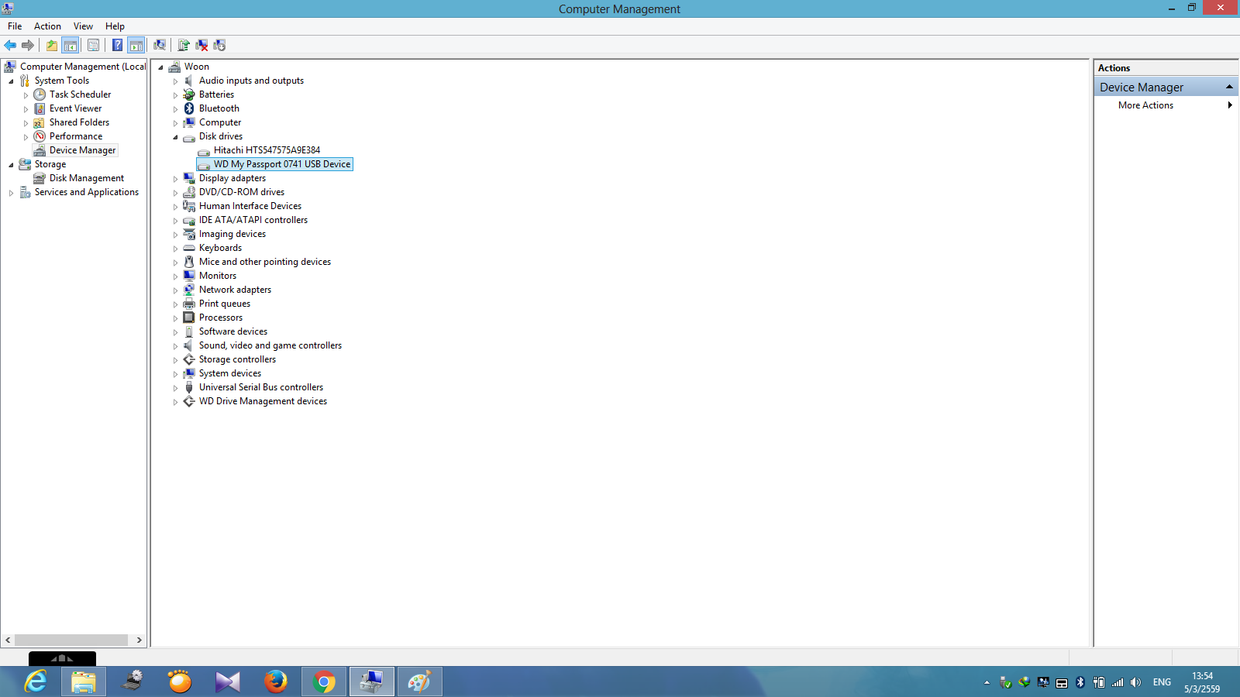Click left pane scrollbar right arrow
The height and width of the screenshot is (697, 1240).
click(139, 640)
